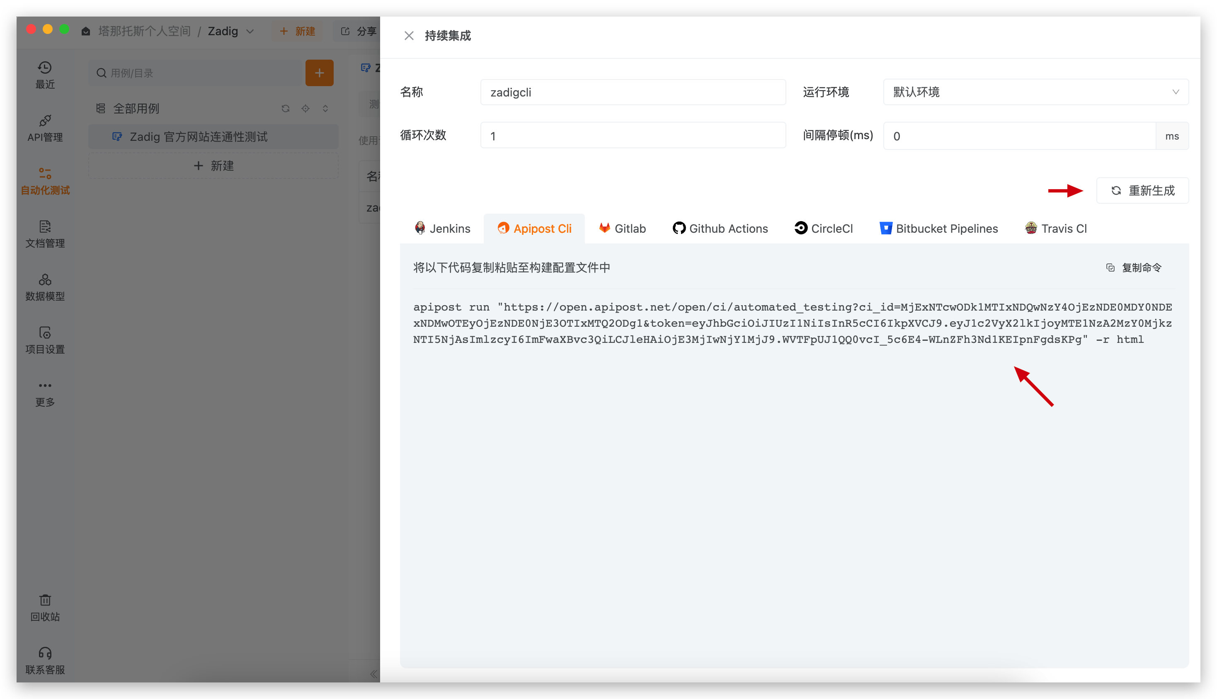The image size is (1217, 699).
Task: Open 数据模型 data model sidebar icon
Action: [45, 287]
